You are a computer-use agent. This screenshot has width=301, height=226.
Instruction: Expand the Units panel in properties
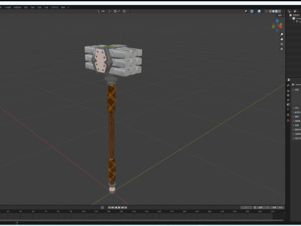[x=293, y=108]
